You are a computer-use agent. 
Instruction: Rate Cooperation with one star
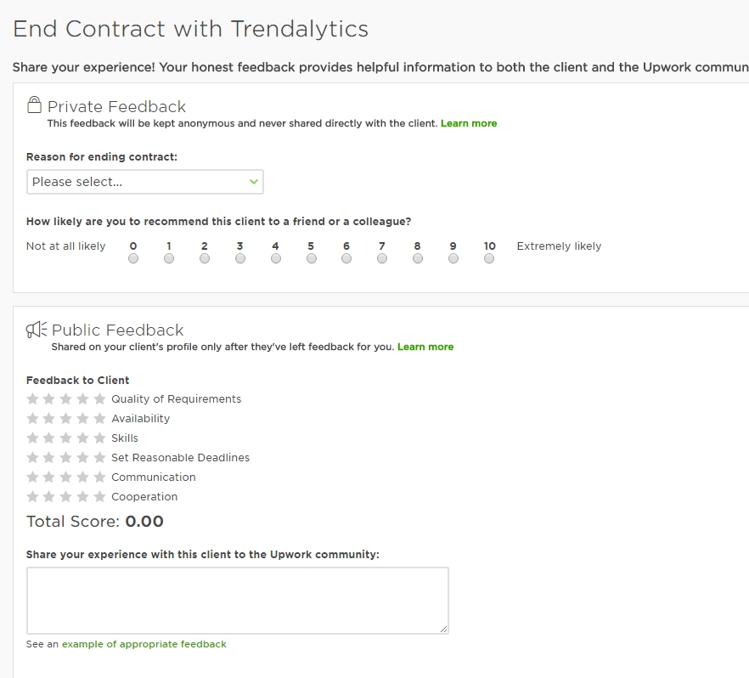(x=32, y=496)
